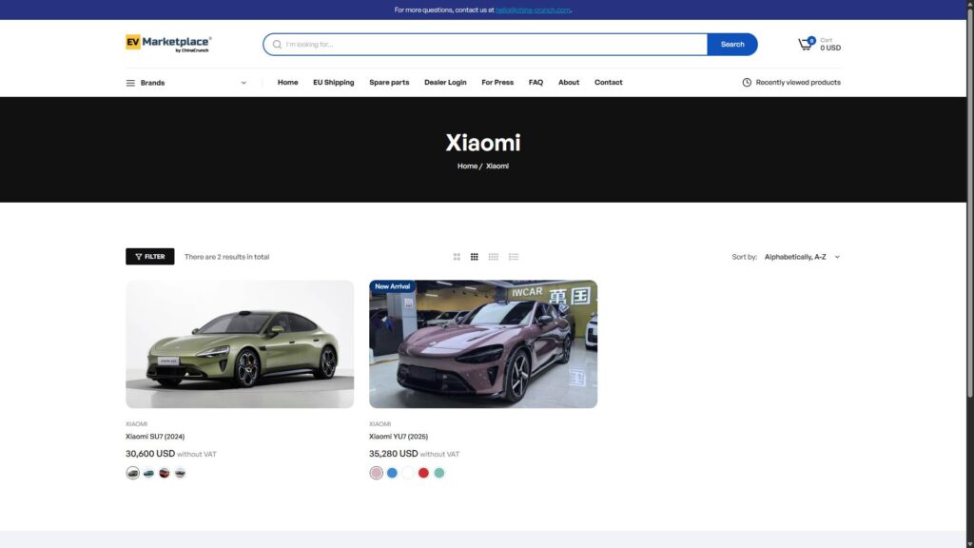Open the FILTER button

coord(149,257)
